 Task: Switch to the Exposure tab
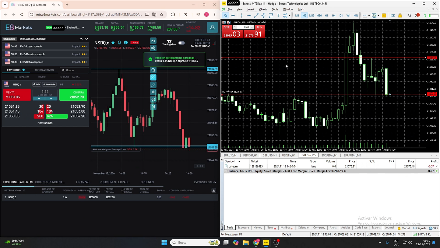pos(243,228)
